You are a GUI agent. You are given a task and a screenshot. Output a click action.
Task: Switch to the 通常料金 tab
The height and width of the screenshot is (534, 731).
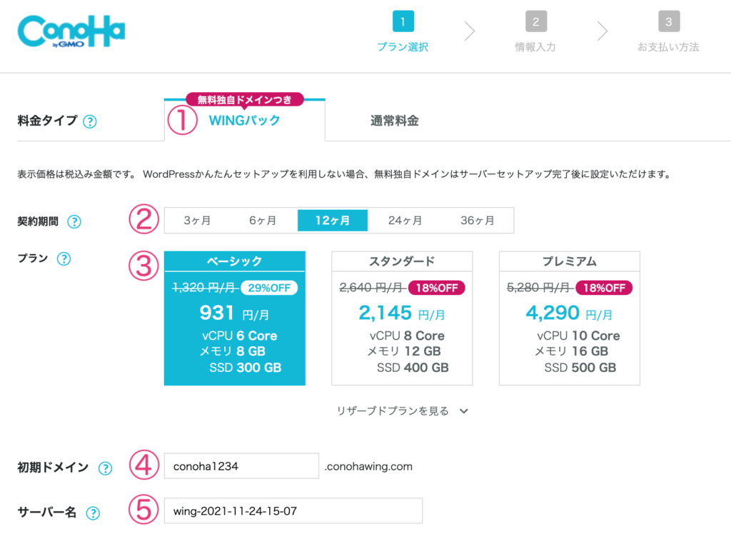[x=394, y=121]
